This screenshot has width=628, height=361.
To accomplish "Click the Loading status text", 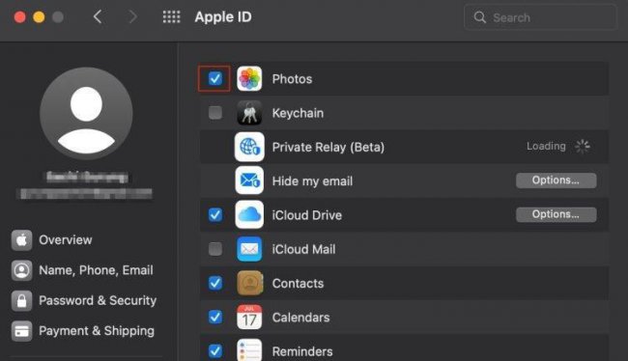I will pyautogui.click(x=546, y=147).
